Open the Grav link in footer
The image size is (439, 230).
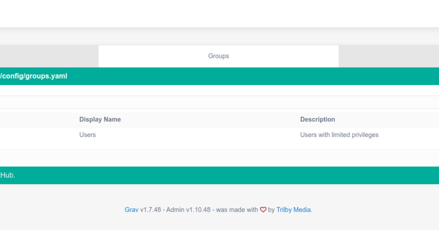click(131, 210)
